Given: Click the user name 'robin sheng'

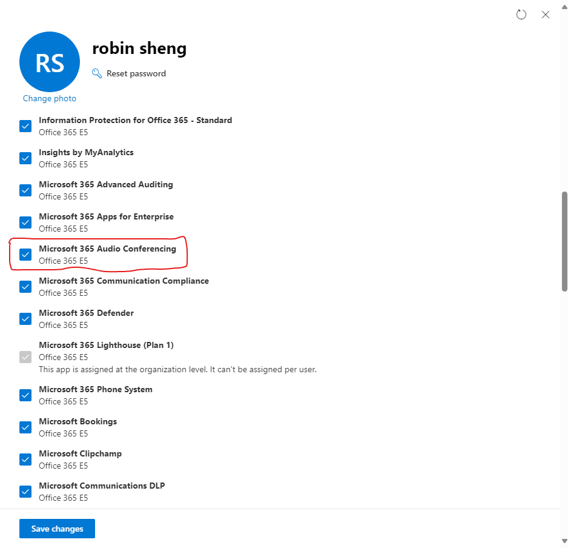Looking at the screenshot, I should point(139,48).
